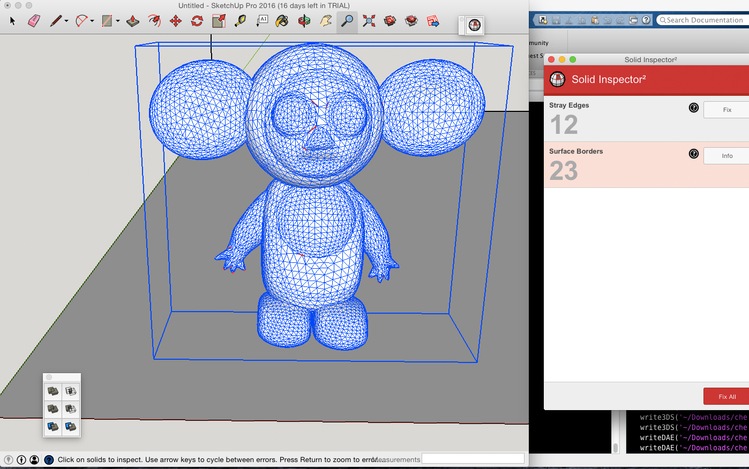Viewport: 749px width, 469px height.
Task: Activate the Pan hand tool
Action: tap(325, 21)
